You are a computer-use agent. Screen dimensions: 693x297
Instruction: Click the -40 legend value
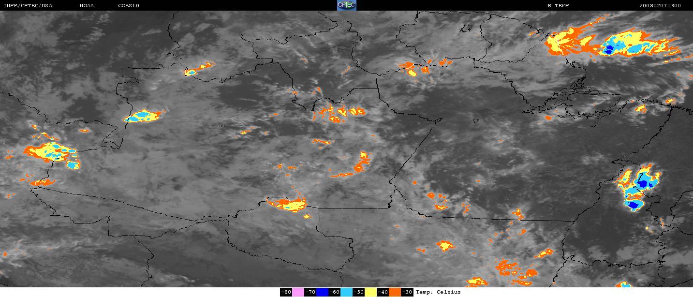click(x=383, y=292)
